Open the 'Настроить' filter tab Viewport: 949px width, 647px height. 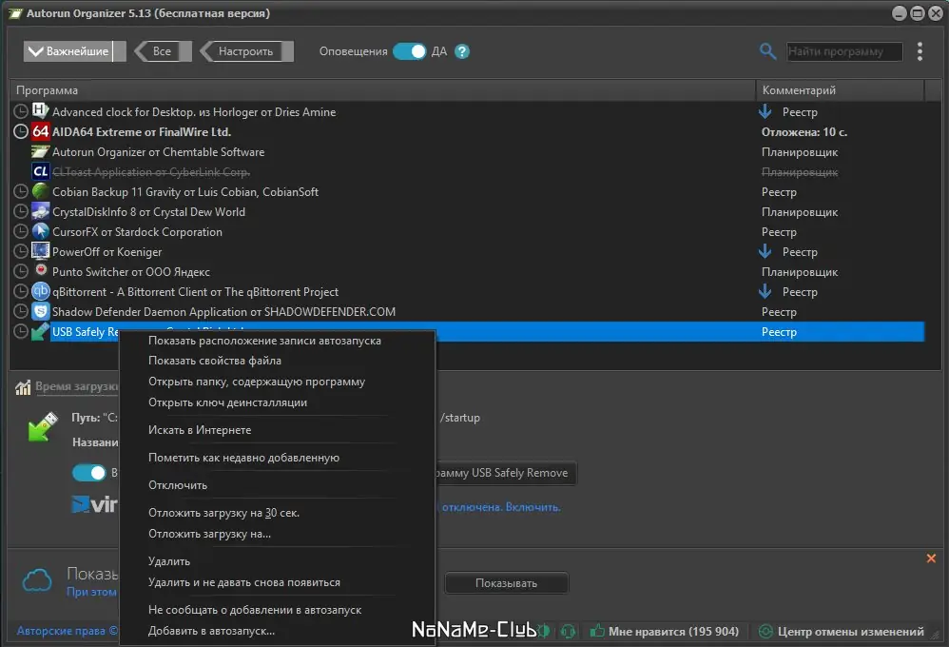(246, 51)
